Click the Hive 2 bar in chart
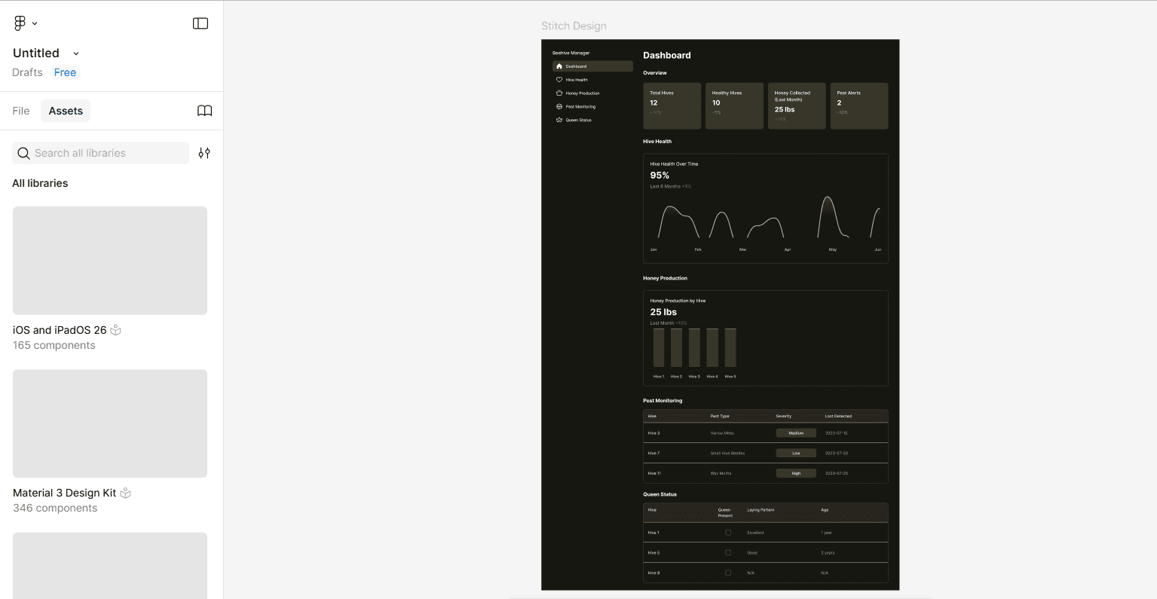The image size is (1157, 599). [676, 347]
